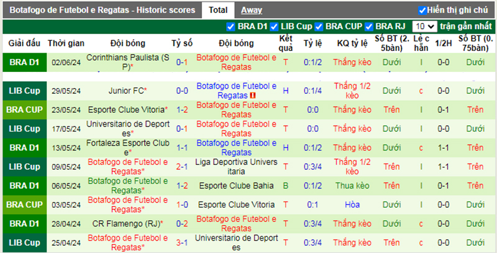Click the Tỷ số column header
Image resolution: width=497 pixels, height=253 pixels.
pos(182,43)
